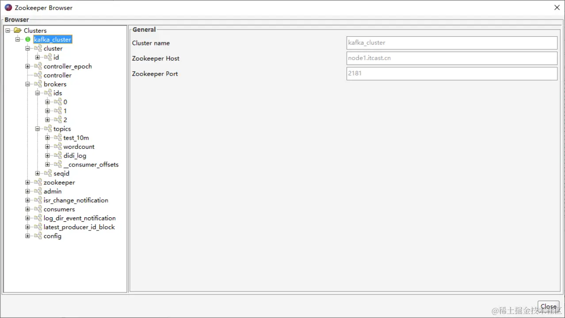The width and height of the screenshot is (565, 318).
Task: Click the node icon next to cluster
Action: (x=38, y=49)
